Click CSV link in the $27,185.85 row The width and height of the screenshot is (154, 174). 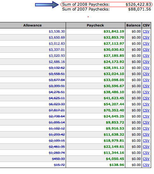point(146,56)
